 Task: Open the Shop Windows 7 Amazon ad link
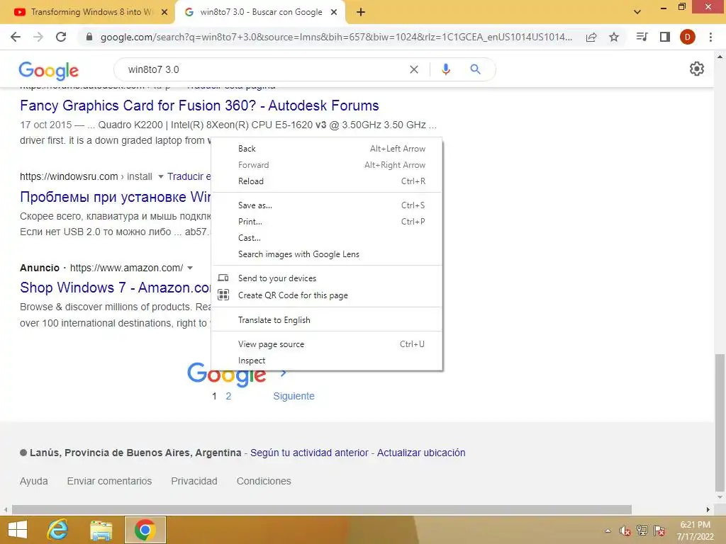click(x=116, y=288)
